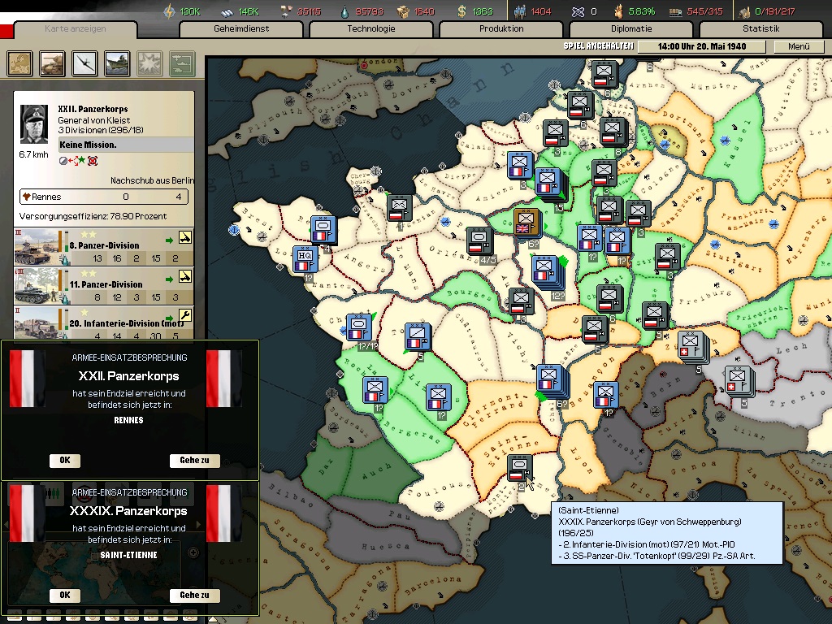Click upgrade icon on 11. Panzer-Division row
This screenshot has height=624, width=832.
point(185,276)
